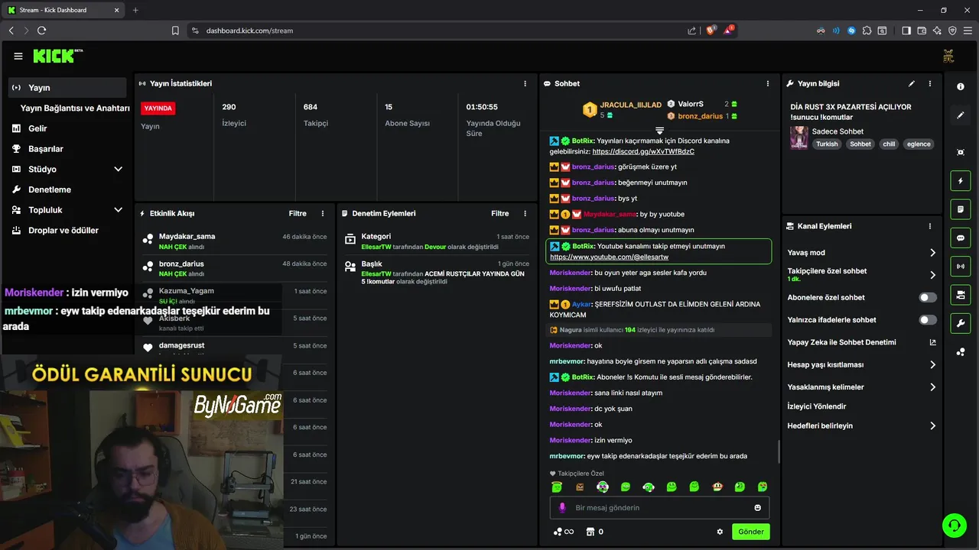The image size is (979, 550).
Task: Open the hamburger menu next to Kick logo
Action: click(18, 57)
